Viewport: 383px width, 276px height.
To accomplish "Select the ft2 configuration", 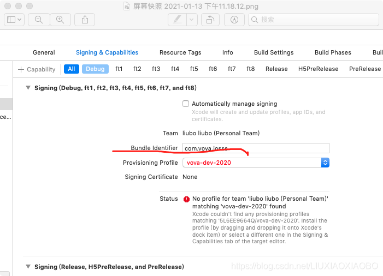I will 137,69.
